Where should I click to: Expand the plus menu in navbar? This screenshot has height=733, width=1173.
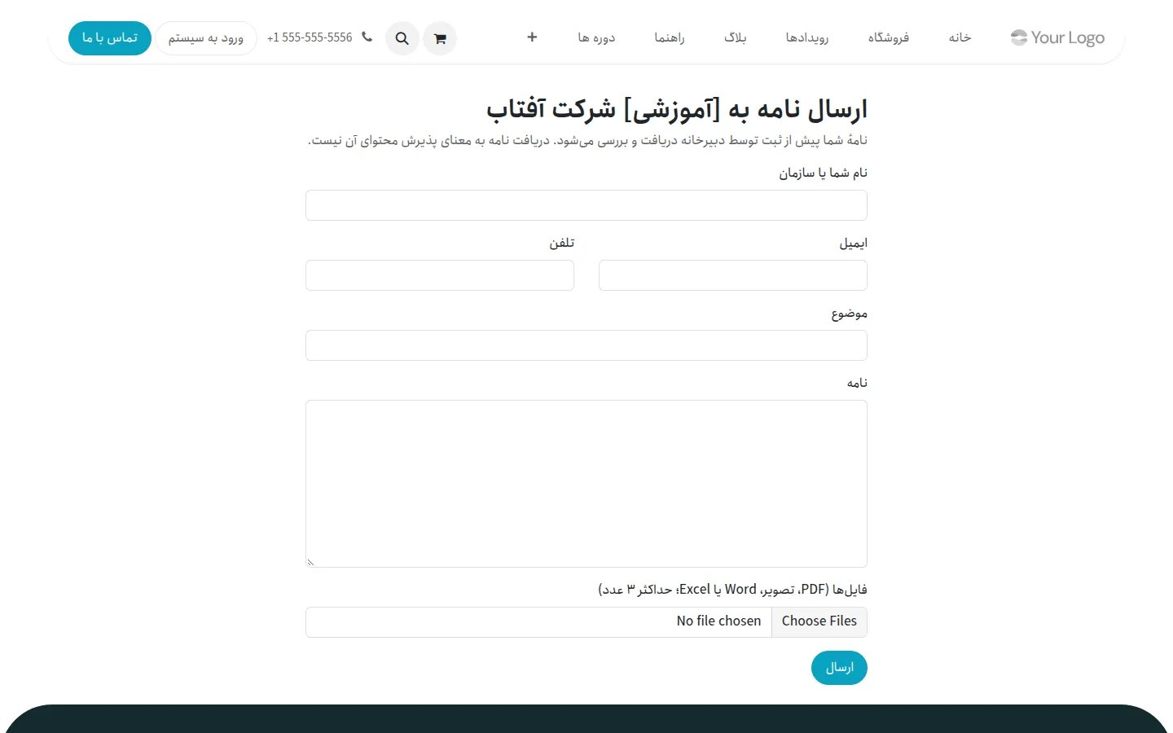pos(532,37)
